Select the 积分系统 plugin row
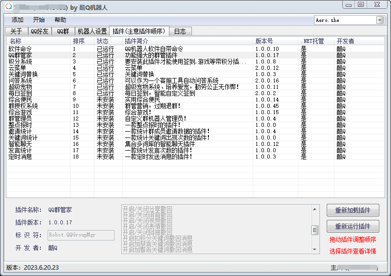The height and width of the screenshot is (276, 391). (196, 62)
